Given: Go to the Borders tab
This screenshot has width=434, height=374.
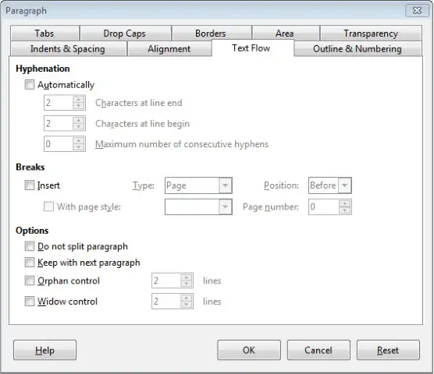Looking at the screenshot, I should point(212,34).
